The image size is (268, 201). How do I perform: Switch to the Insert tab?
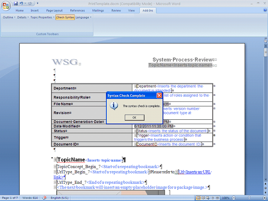click(x=34, y=10)
